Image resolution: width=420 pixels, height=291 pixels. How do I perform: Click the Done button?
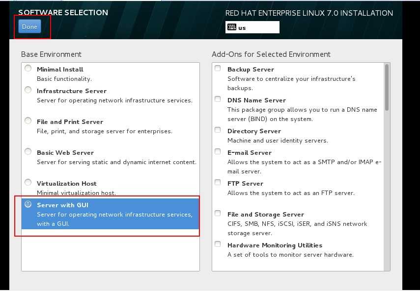click(x=29, y=26)
